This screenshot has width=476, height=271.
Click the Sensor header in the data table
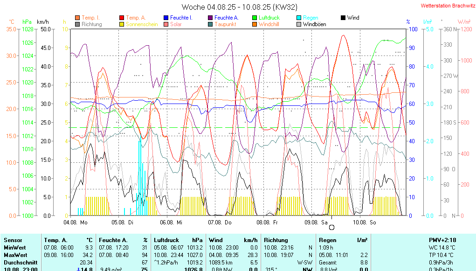pos(13,240)
